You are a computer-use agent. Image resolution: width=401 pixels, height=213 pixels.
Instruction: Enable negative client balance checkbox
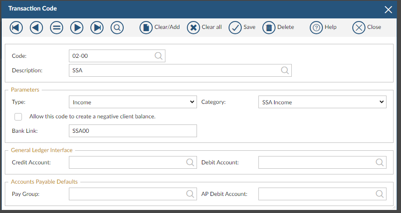click(18, 117)
